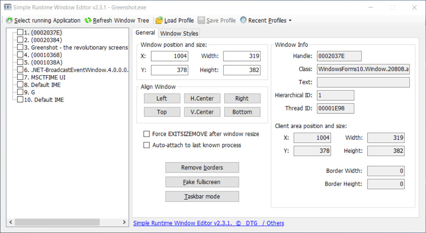426x233 pixels.
Task: Select tree row text 7. MSCTFIME UI
Action: pyautogui.click(x=44, y=77)
